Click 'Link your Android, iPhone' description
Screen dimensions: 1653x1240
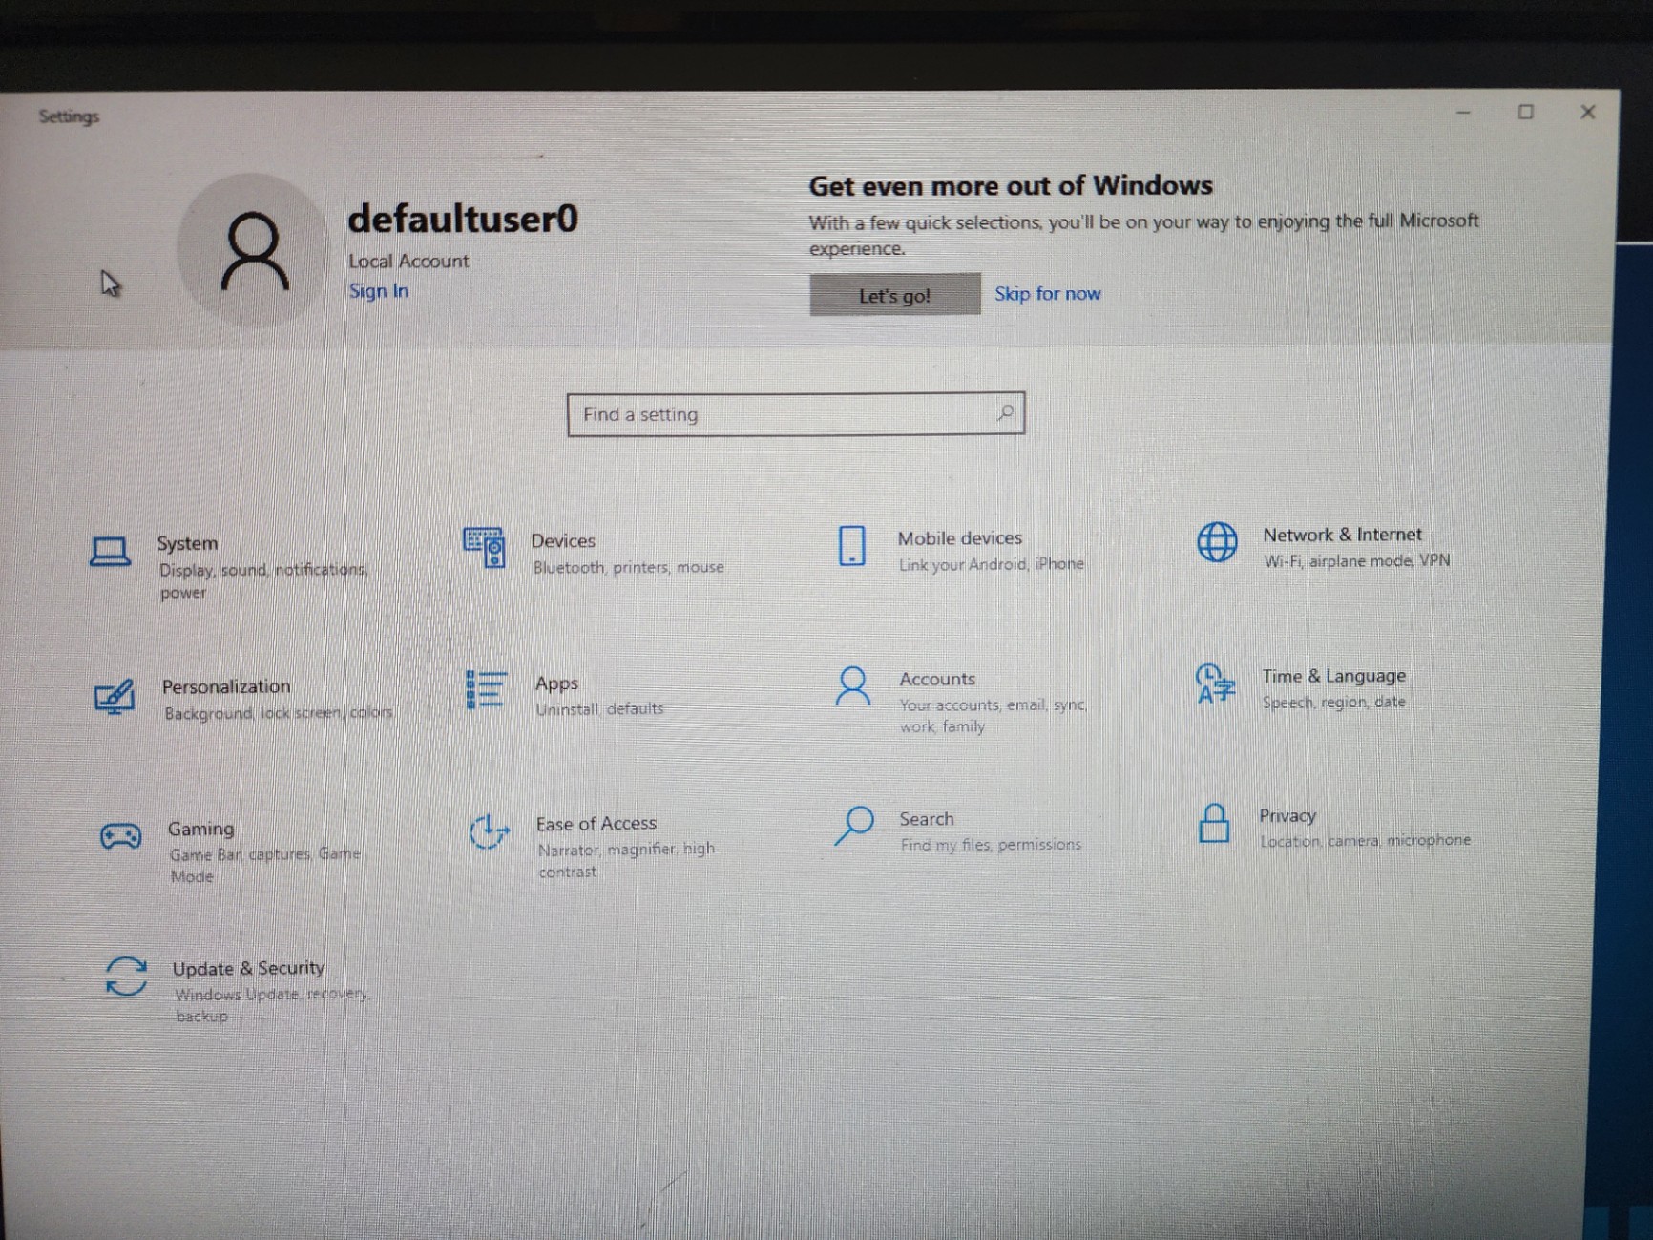[991, 564]
